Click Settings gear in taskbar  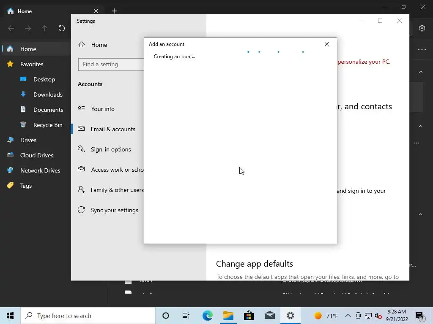(x=290, y=316)
